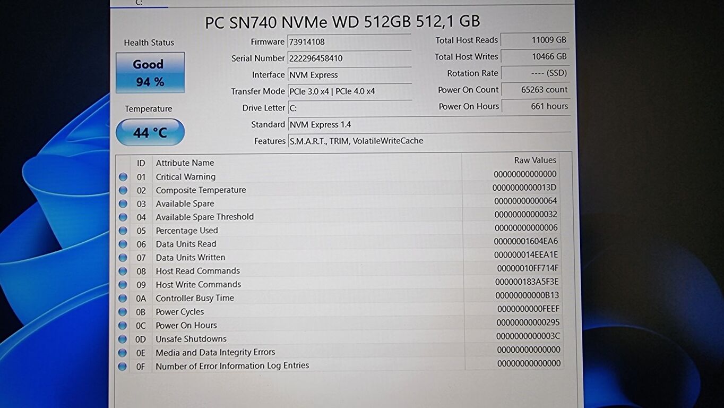Click the drive title 'PC SN740 NVMe WD 512GB'
The height and width of the screenshot is (408, 724).
(342, 22)
